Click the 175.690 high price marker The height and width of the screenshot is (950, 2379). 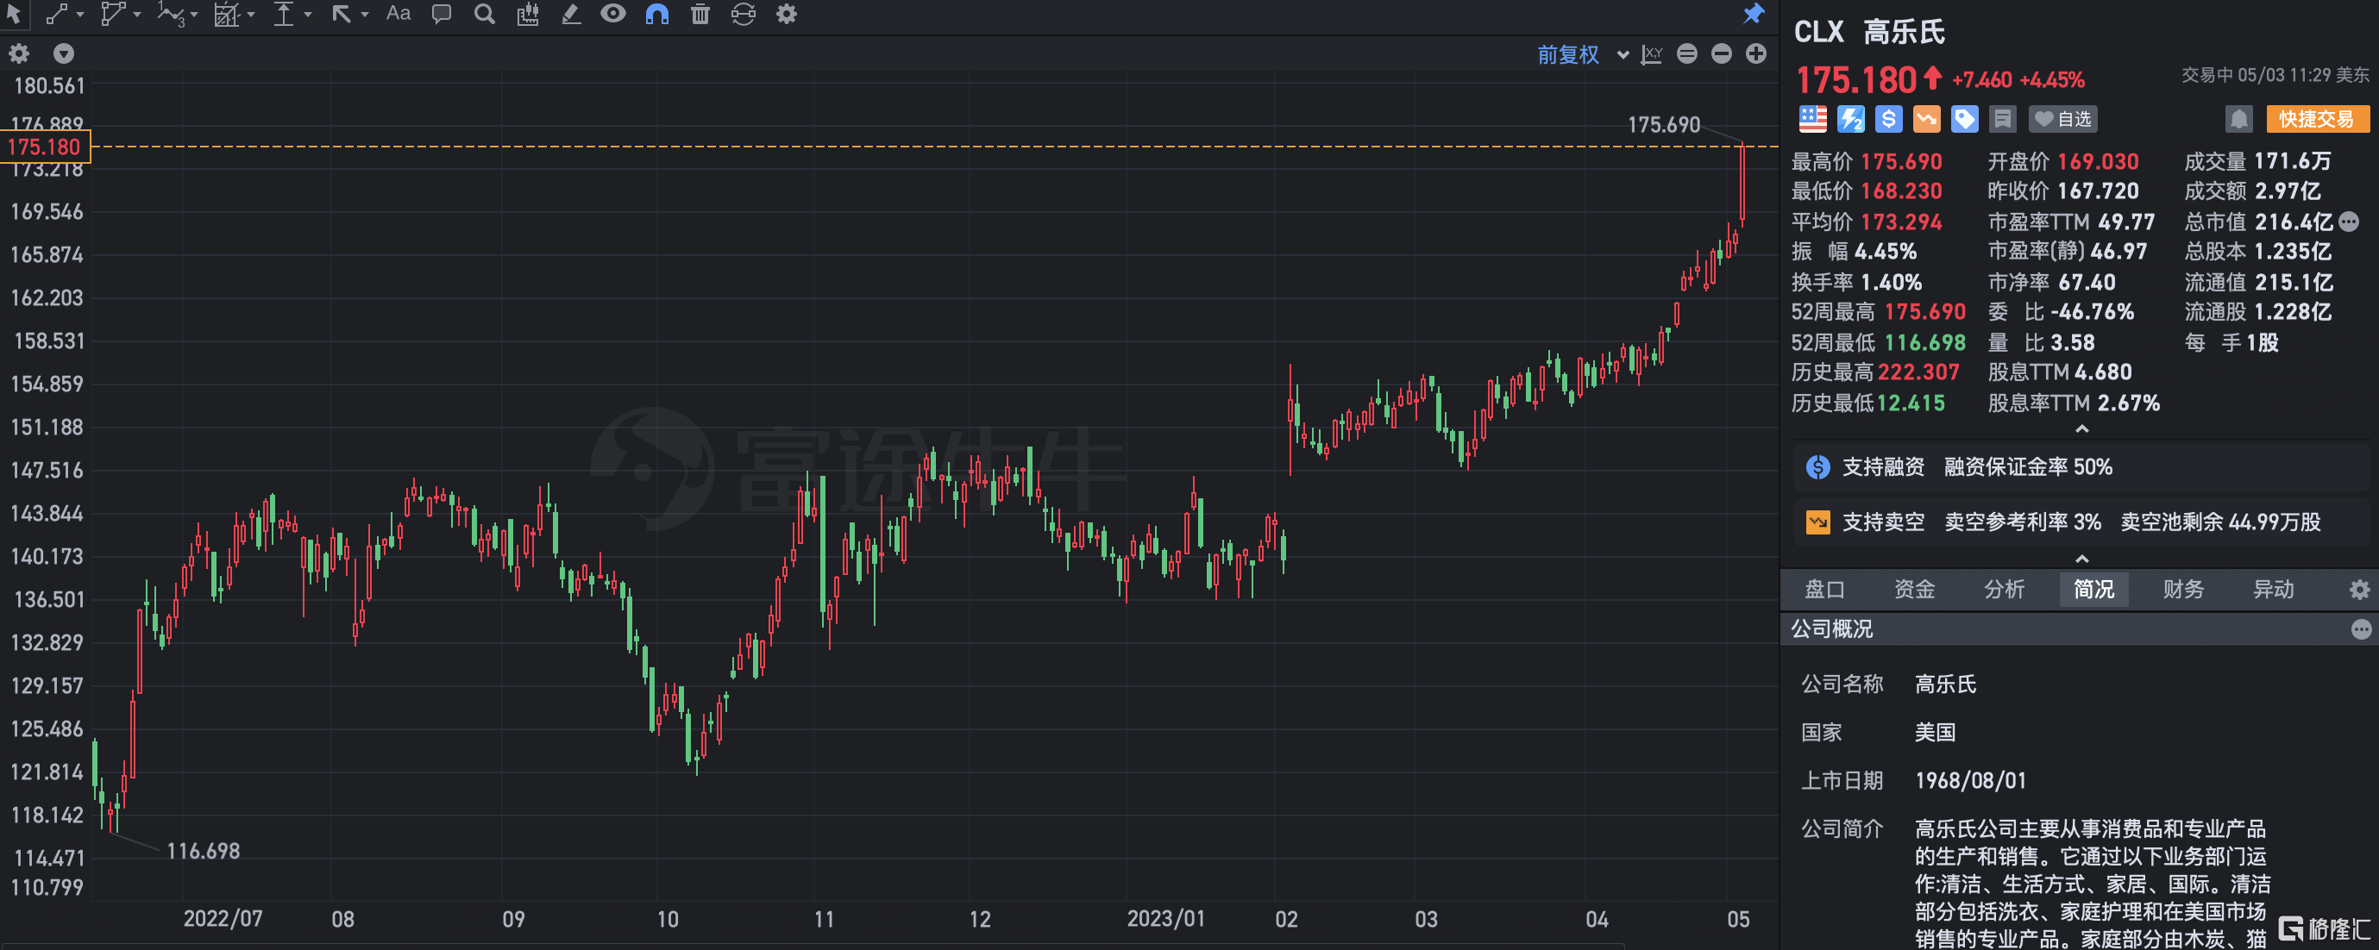[x=1663, y=125]
